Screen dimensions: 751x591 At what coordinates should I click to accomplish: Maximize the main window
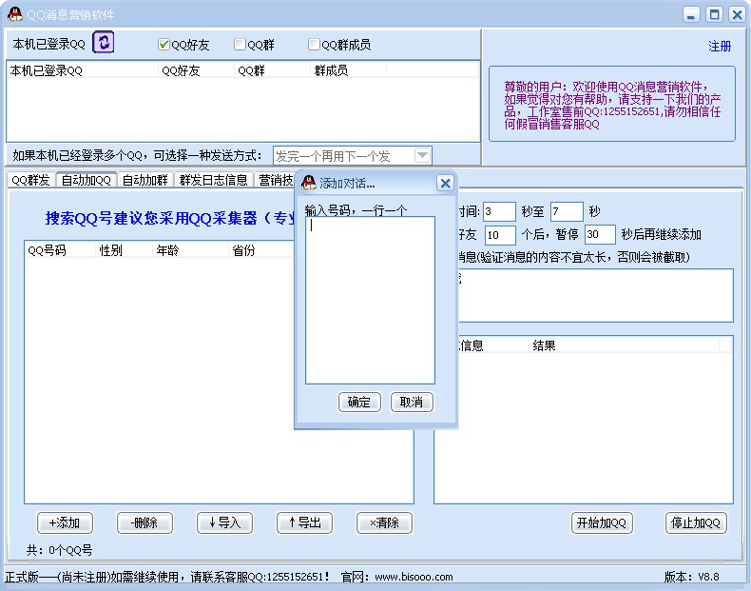714,14
